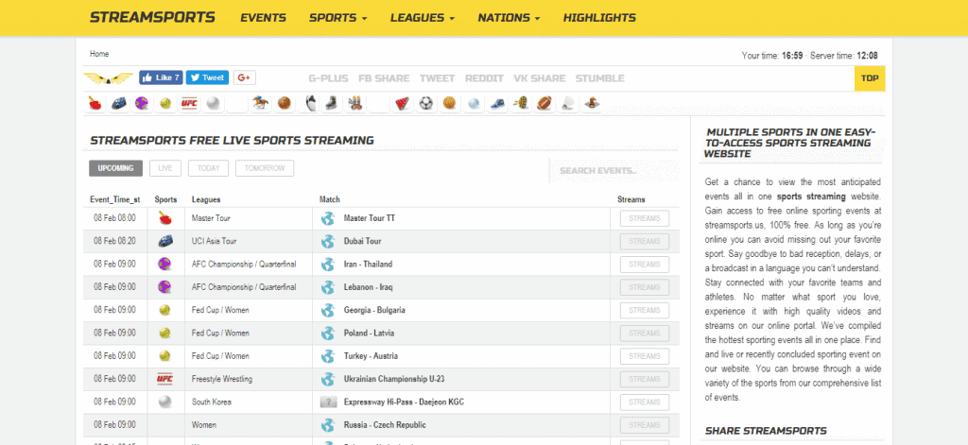Select the horse racing icon
Viewport: 968px width, 445px height.
[260, 104]
